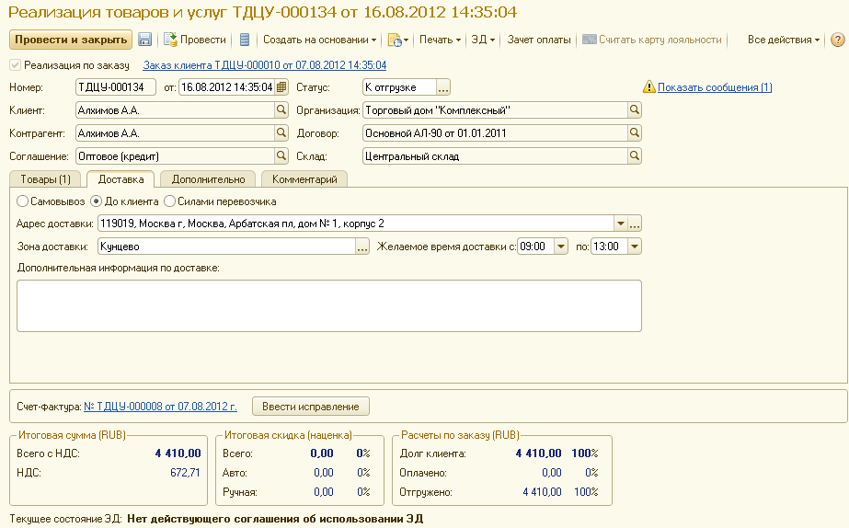Click the help question mark icon

[x=837, y=40]
